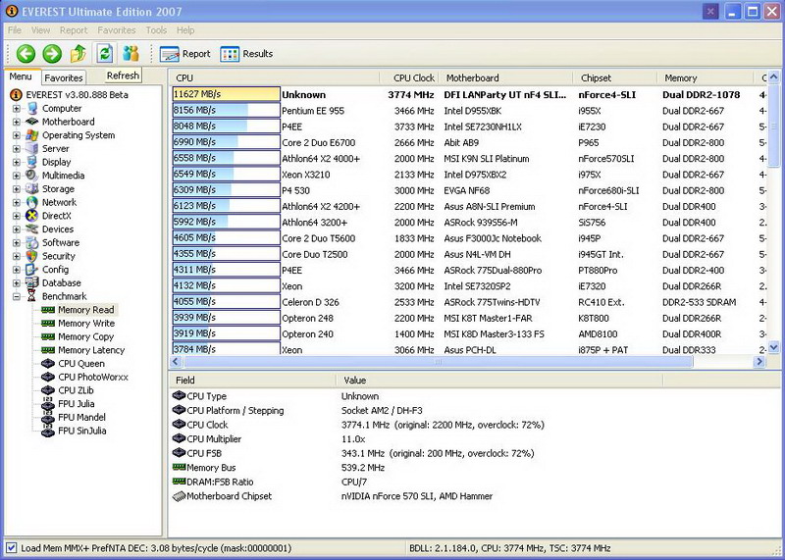The image size is (785, 560).
Task: Go forward with the green right arrow
Action: point(52,54)
